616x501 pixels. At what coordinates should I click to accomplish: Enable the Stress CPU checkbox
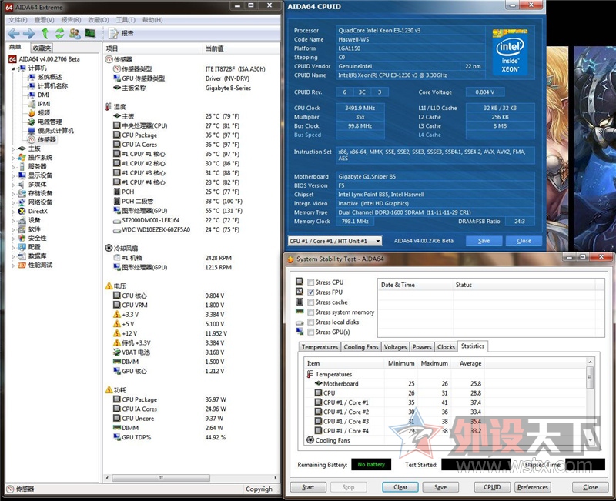tap(311, 282)
